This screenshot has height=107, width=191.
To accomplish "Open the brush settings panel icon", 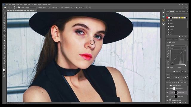I will tap(19, 7).
